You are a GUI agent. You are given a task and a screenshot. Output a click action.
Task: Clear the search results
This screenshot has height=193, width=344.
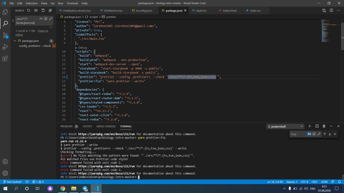(36, 10)
